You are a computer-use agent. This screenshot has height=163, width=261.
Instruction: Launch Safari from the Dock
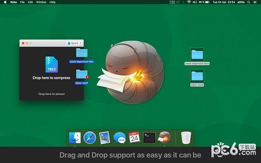(x=90, y=138)
